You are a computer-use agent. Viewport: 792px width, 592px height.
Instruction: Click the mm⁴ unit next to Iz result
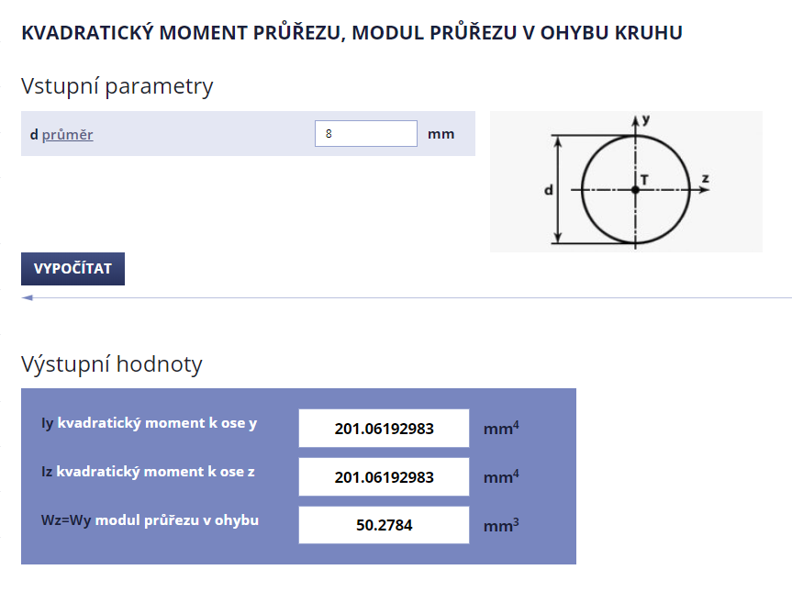[x=501, y=477]
